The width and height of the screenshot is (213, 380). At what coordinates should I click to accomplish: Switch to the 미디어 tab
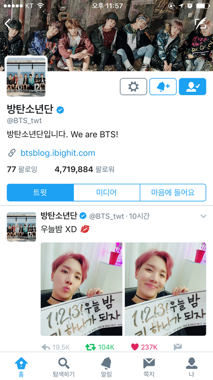[x=106, y=192]
